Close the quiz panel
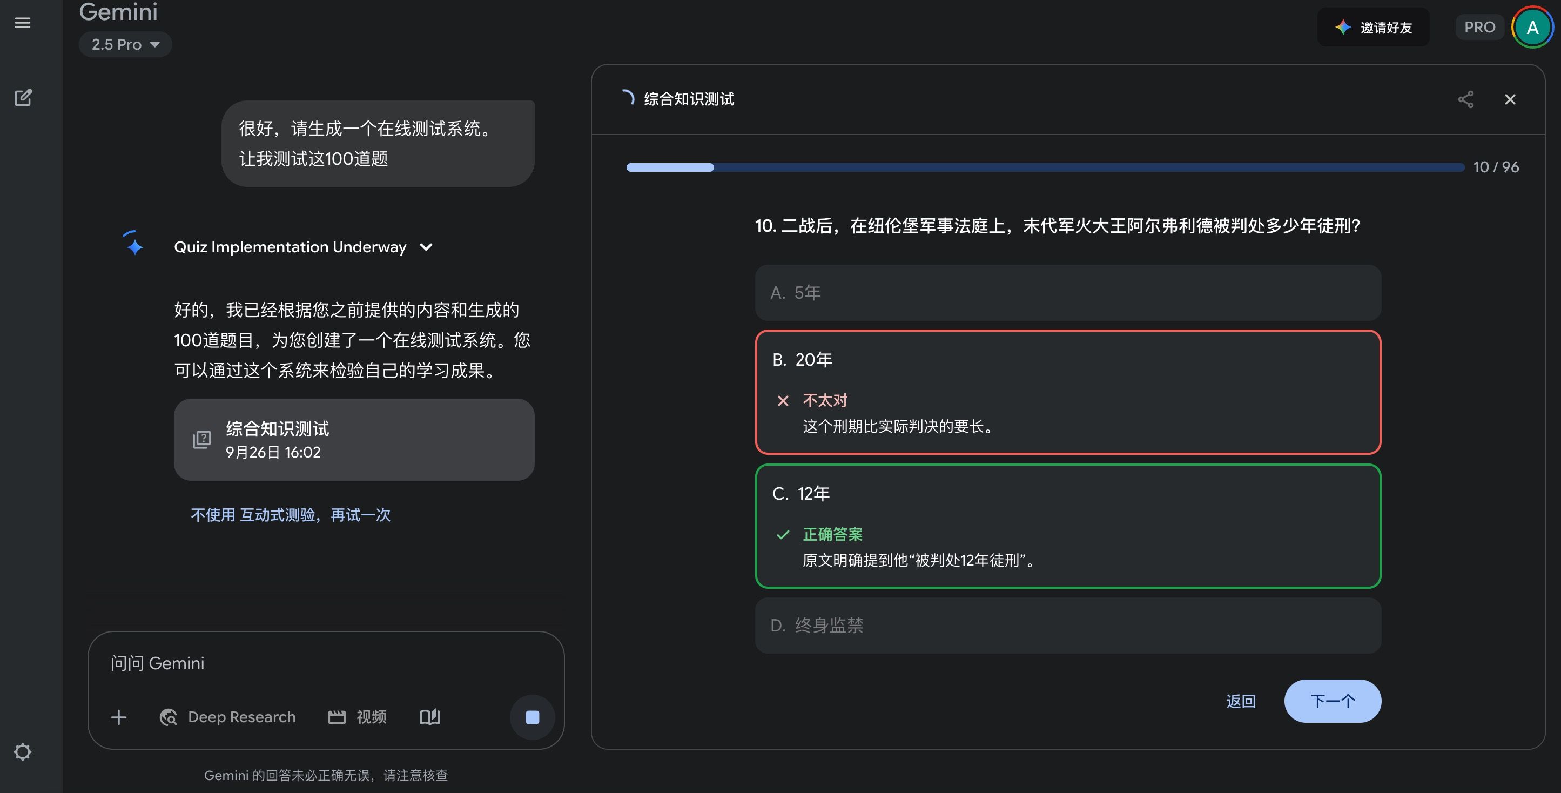 point(1510,99)
